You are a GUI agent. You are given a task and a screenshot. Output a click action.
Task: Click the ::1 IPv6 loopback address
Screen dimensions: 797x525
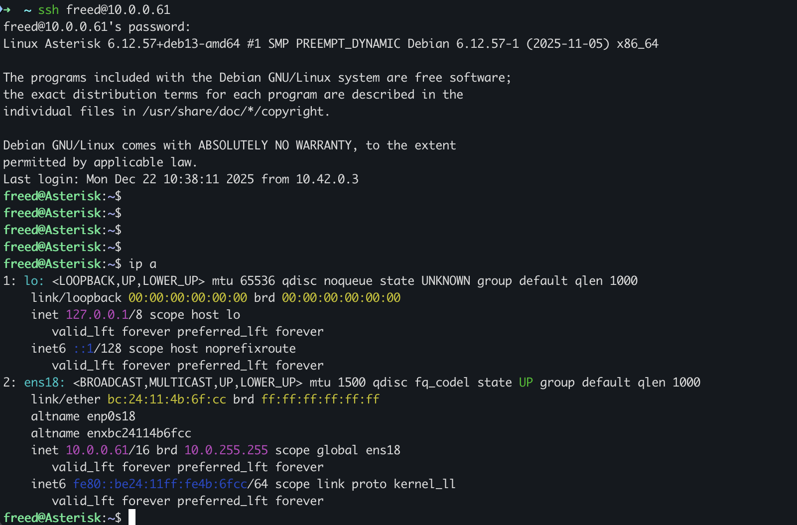[x=83, y=349]
